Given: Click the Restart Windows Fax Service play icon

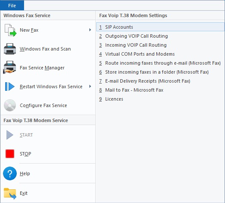Looking at the screenshot, I should (x=9, y=87).
